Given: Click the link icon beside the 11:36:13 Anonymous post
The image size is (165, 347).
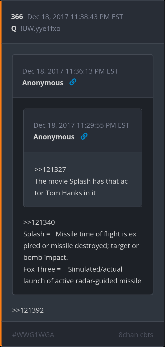Looking at the screenshot, I should tap(73, 82).
